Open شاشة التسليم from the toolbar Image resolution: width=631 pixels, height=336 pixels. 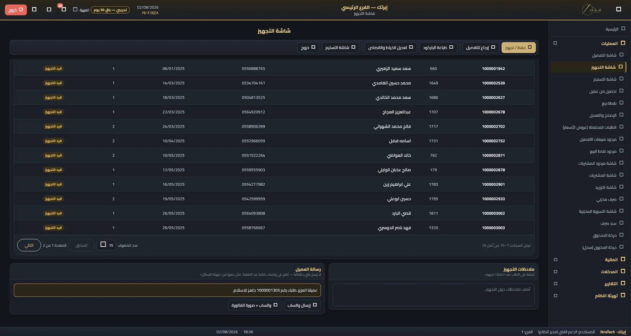(x=340, y=47)
